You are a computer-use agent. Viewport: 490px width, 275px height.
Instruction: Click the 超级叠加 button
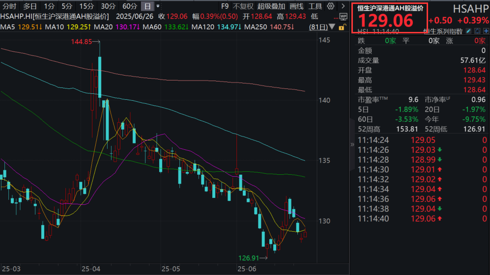(271, 6)
